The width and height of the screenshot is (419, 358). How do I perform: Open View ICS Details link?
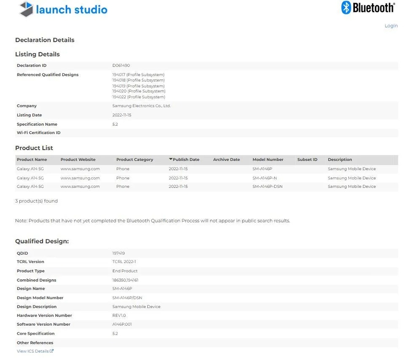tap(33, 351)
